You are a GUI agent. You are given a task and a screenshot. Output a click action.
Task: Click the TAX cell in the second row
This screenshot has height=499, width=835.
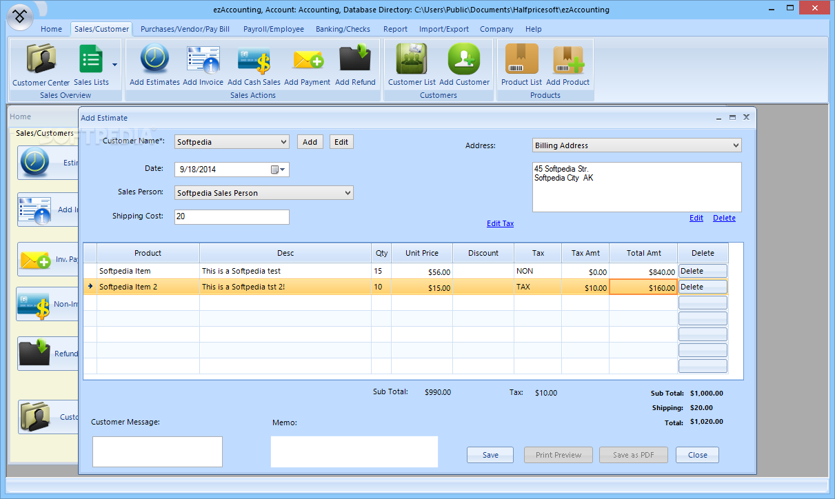538,287
